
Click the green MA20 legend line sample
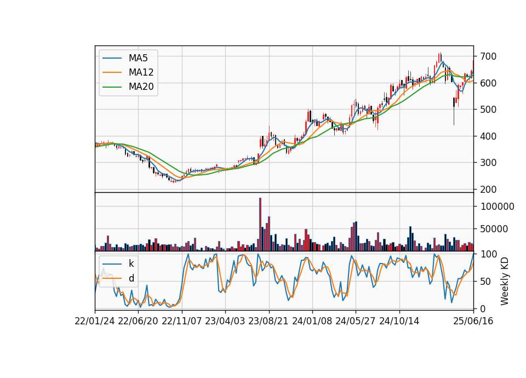(112, 87)
